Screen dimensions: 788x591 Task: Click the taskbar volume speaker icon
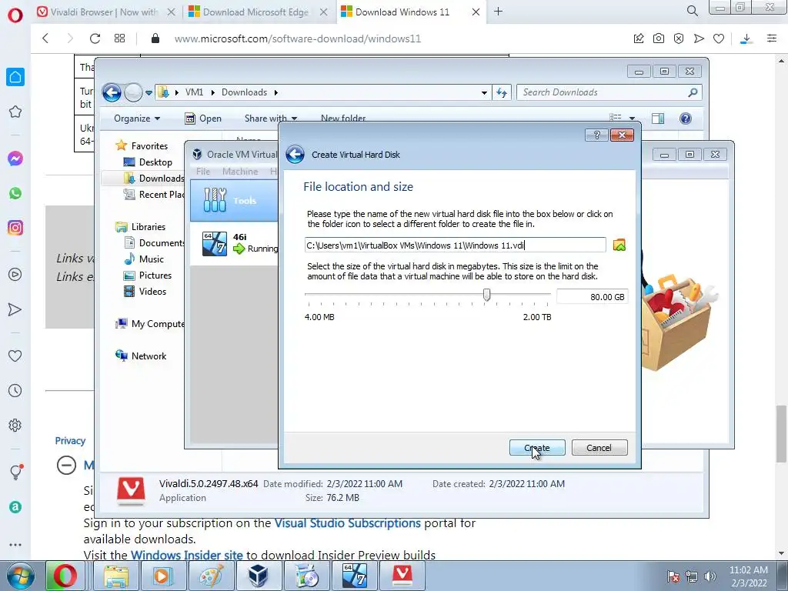pyautogui.click(x=710, y=576)
